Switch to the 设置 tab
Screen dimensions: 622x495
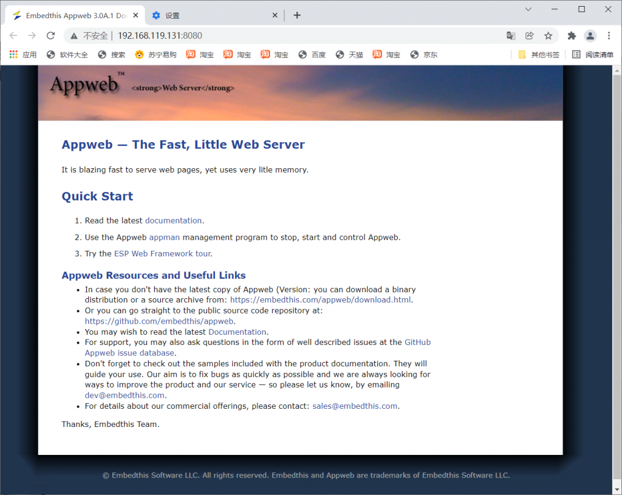214,15
